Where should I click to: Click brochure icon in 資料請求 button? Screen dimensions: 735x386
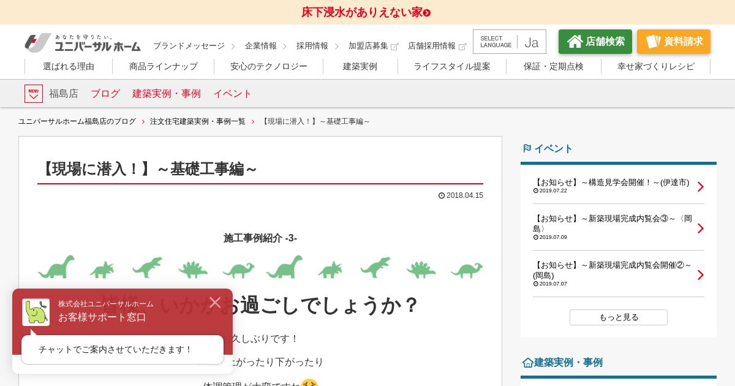[654, 41]
